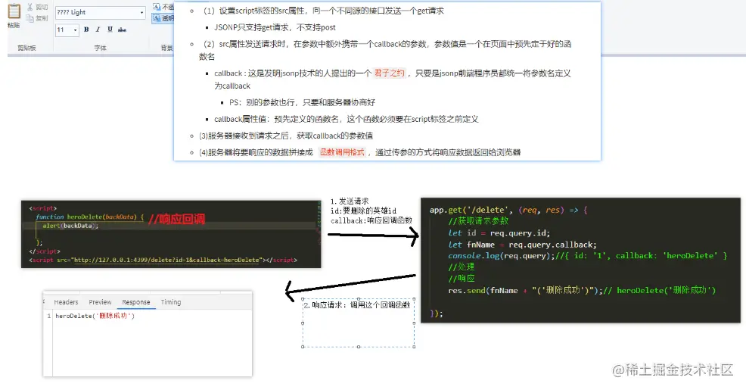Screen dimensions: 746x390
Task: Click the 'res.send(fnName' code line
Action: 582,291
